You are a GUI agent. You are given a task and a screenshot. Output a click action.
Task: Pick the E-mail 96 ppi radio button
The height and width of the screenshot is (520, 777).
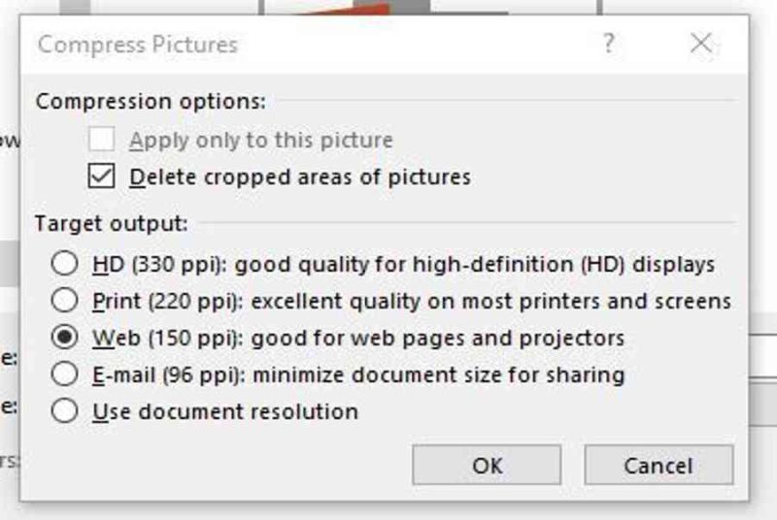[x=64, y=374]
